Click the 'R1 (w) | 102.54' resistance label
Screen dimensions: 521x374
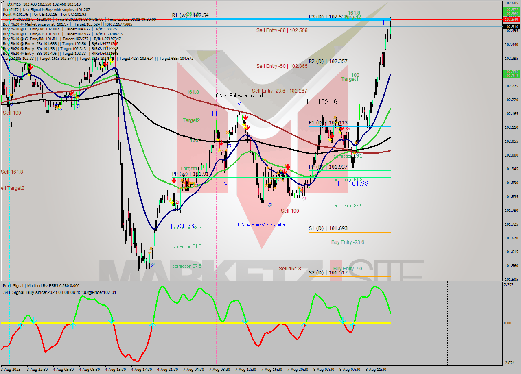click(190, 15)
